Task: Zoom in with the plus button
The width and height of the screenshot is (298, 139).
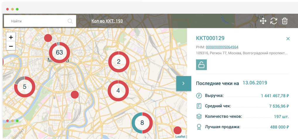Action: [11, 37]
